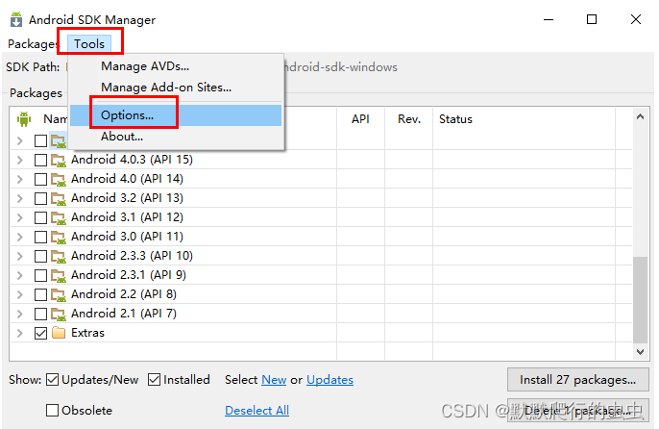Check the Android 4.0 (API 14) checkbox
Viewport: 659px width, 429px height.
tap(40, 179)
